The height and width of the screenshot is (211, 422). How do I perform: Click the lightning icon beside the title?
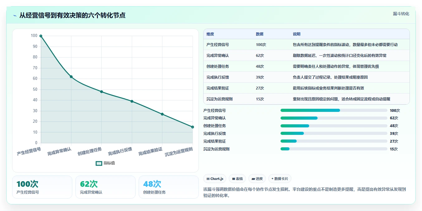[x=15, y=16]
